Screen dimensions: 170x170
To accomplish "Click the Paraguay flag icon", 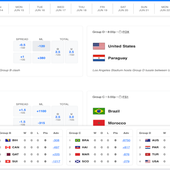I will click(99, 58).
